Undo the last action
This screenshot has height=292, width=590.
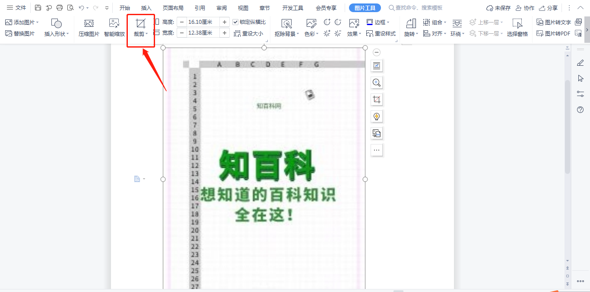coord(81,8)
